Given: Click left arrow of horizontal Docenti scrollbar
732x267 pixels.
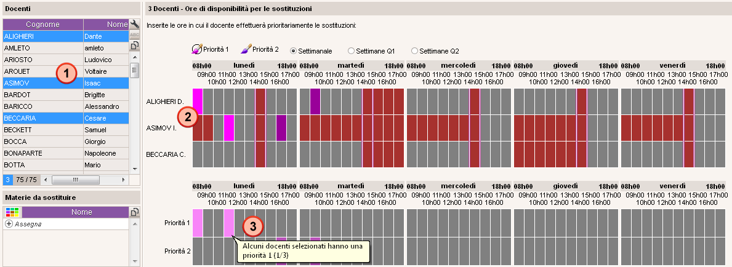Looking at the screenshot, I should (46, 180).
